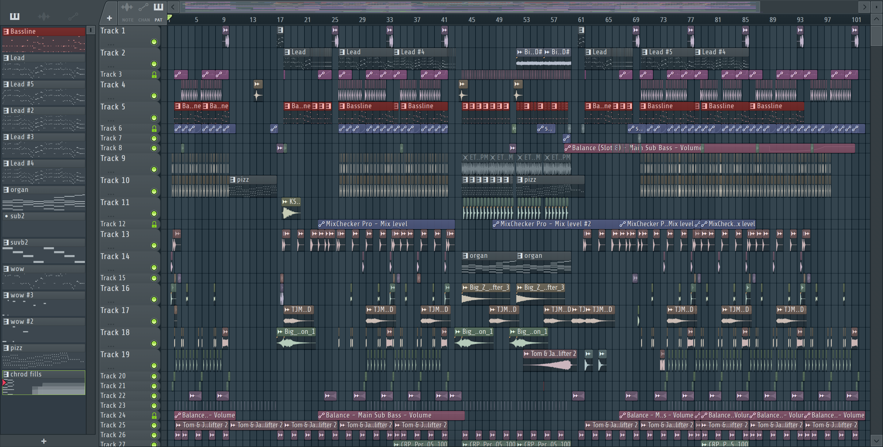Viewport: 883px width, 447px height.
Task: Click the MixChecker Pro - Mix level #2 automation icon
Action: click(496, 224)
